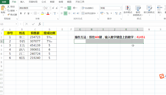Expand the Merge & Center dropdown arrow

[x=98, y=13]
